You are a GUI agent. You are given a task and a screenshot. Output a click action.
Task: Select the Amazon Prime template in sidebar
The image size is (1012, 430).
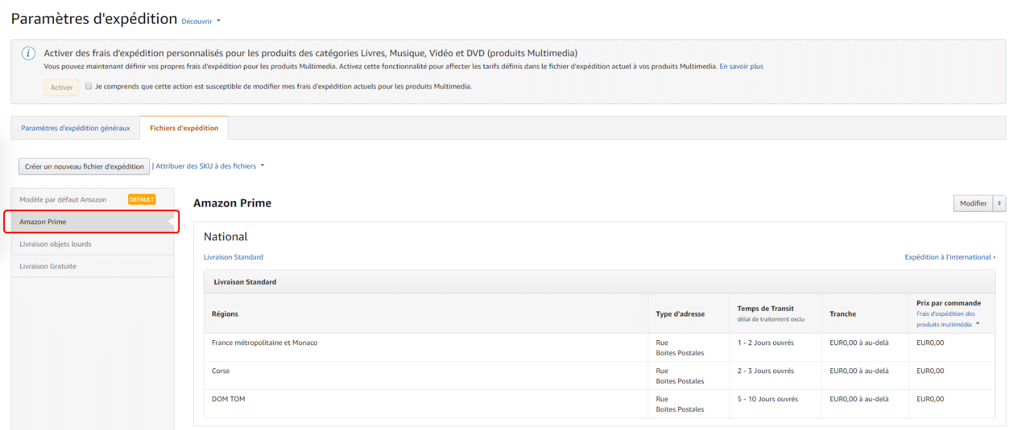92,222
